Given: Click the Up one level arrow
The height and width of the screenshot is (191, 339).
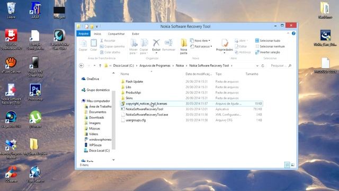Looking at the screenshot, I should pos(100,66).
